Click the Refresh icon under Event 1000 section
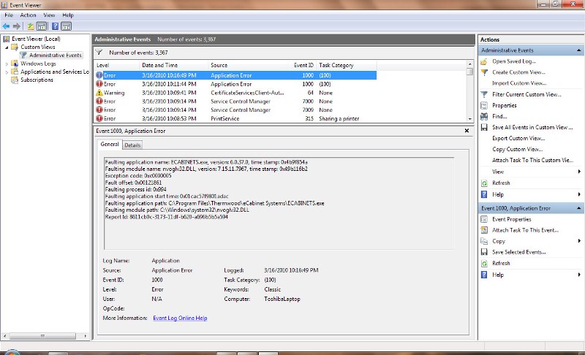The width and height of the screenshot is (585, 355). point(484,264)
